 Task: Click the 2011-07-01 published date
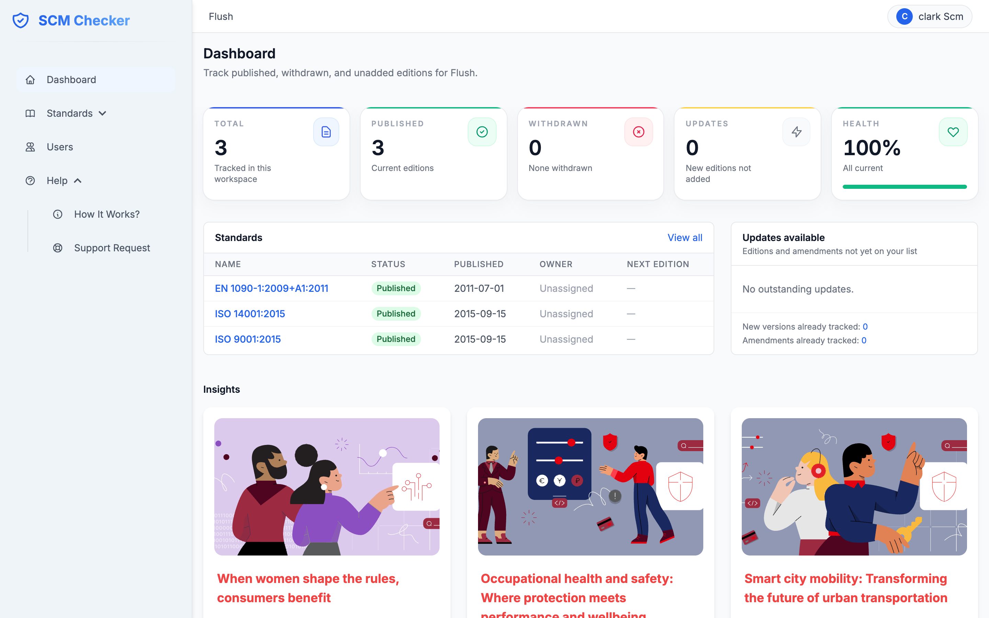click(479, 288)
